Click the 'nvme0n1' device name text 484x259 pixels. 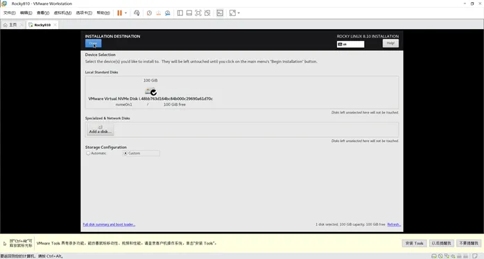pos(124,105)
